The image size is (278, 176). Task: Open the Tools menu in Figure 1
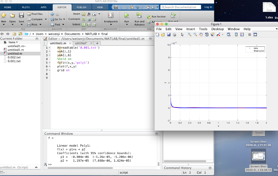click(203, 29)
